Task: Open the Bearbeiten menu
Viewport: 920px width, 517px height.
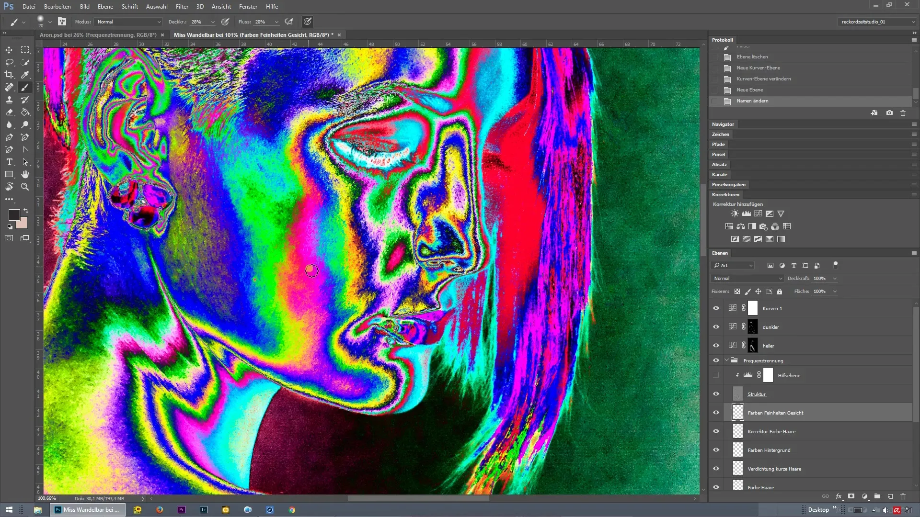Action: 57,7
